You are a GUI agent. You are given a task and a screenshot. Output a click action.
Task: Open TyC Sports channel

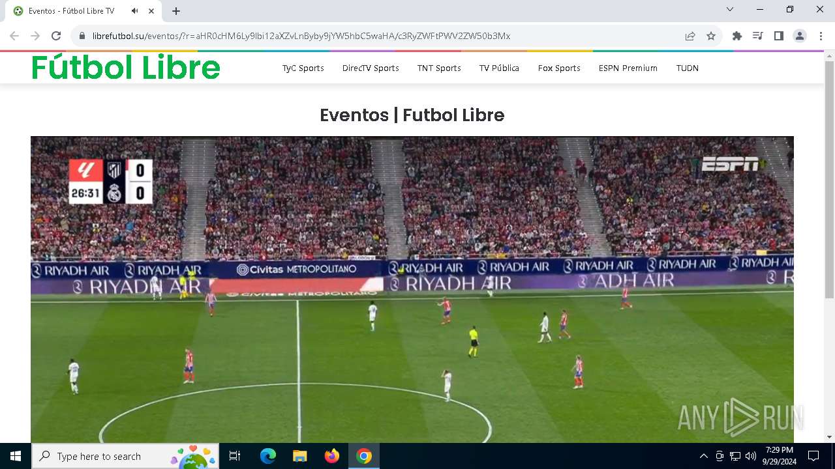click(303, 68)
